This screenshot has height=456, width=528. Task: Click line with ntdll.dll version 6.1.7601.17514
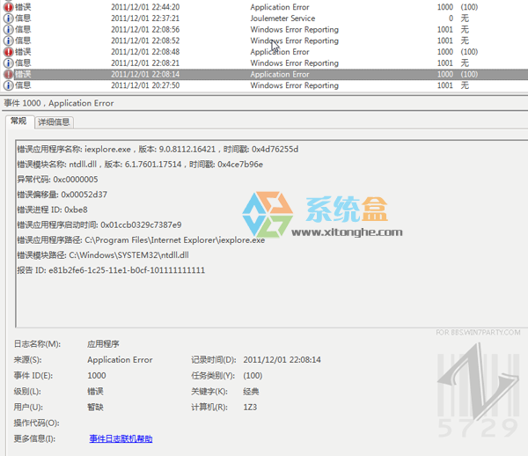pos(140,164)
